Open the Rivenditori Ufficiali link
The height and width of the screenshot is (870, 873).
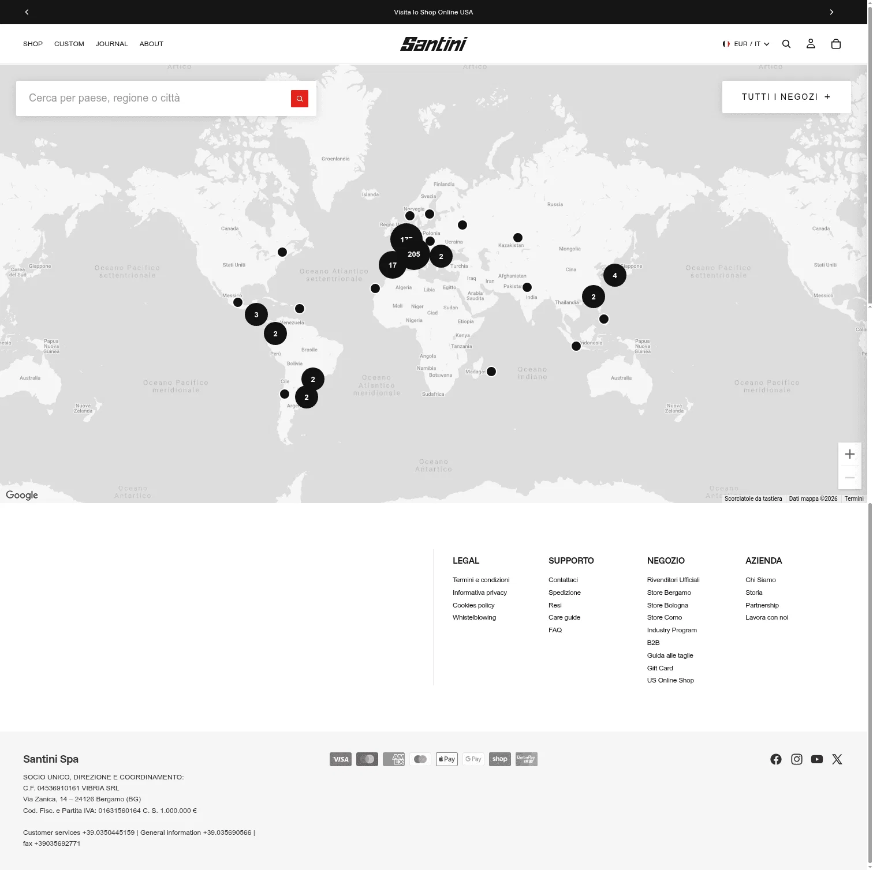[x=673, y=580]
